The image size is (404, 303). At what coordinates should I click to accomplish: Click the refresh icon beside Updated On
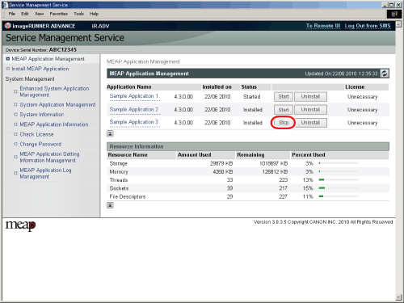tap(385, 74)
